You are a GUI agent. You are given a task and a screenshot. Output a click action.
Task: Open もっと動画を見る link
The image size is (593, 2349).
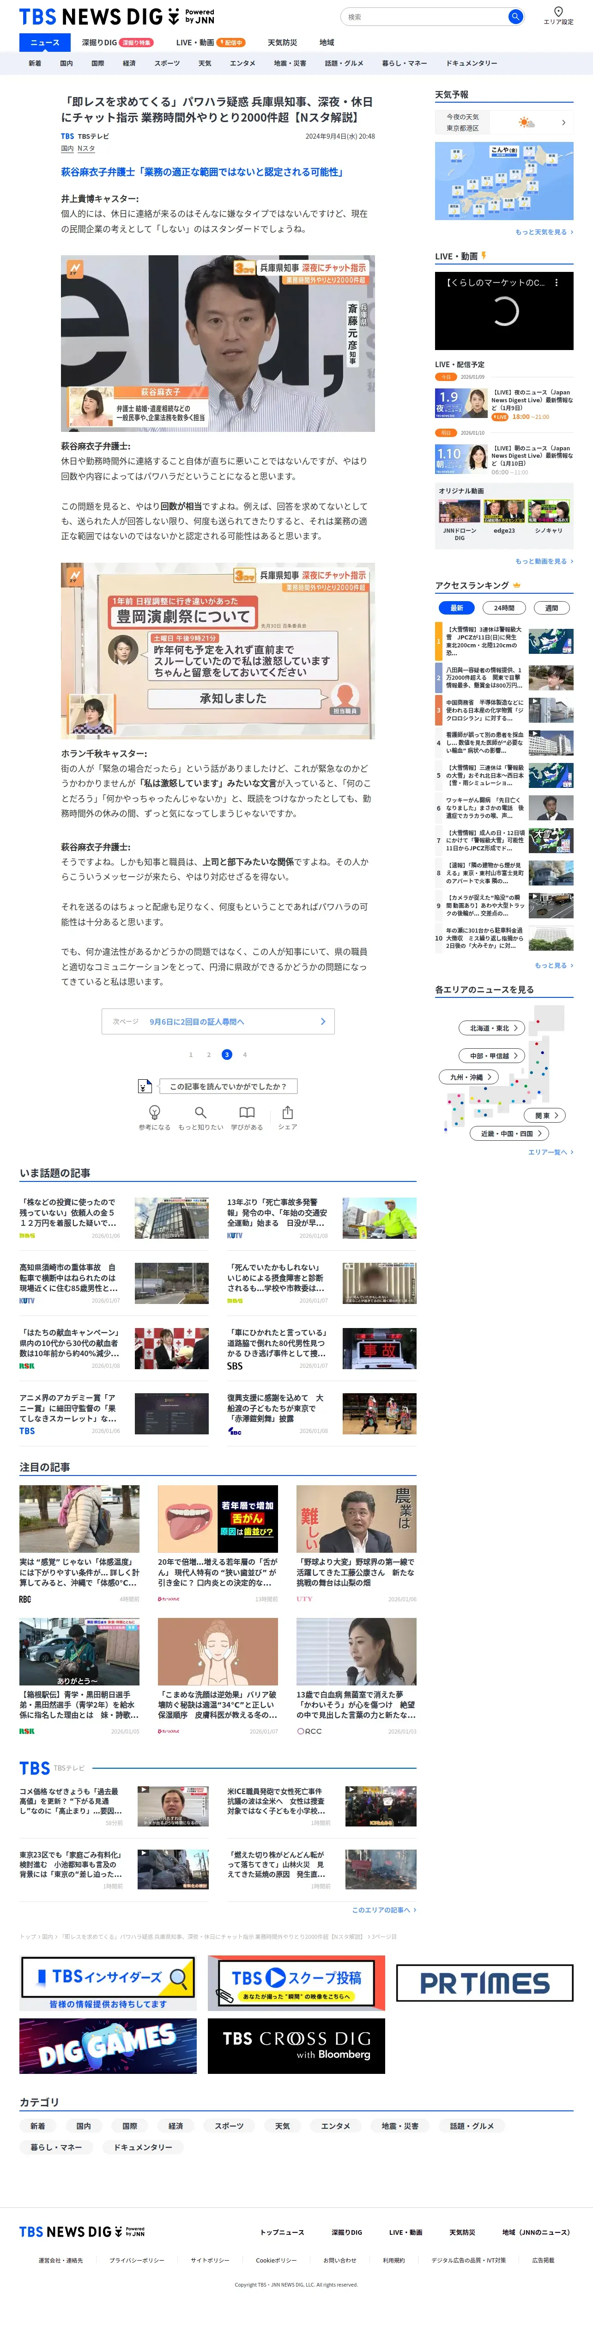point(544,561)
